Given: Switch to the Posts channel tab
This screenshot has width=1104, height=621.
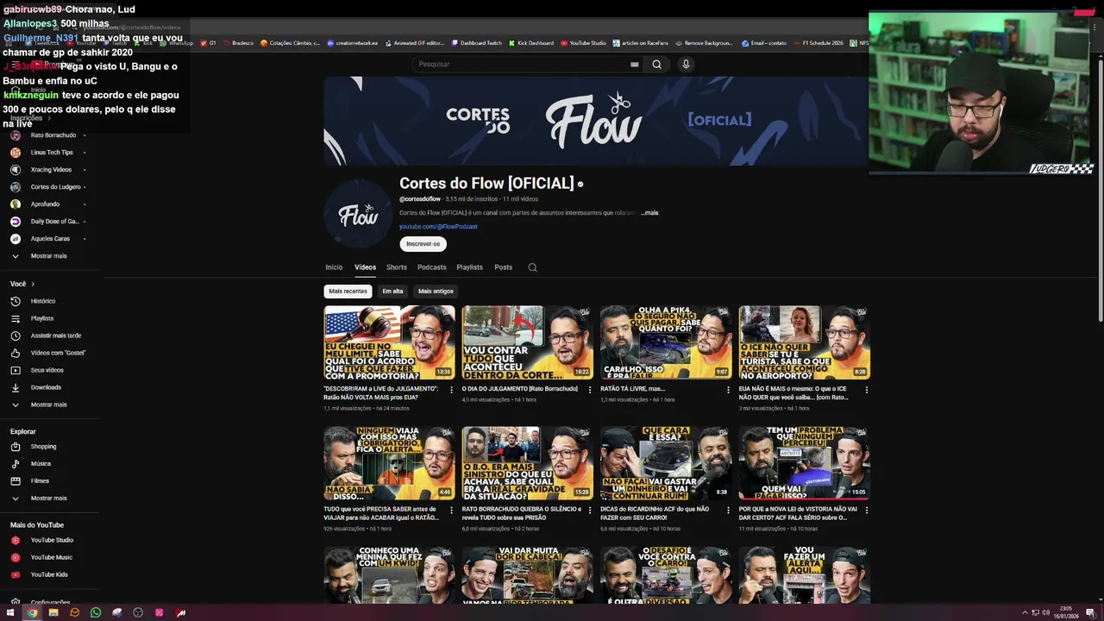Looking at the screenshot, I should pyautogui.click(x=503, y=267).
